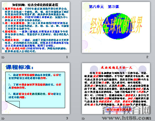The width and height of the screenshot is (155, 121).
Task: Click the star animation icon under slide 3
Action: pyautogui.click(x=3, y=118)
